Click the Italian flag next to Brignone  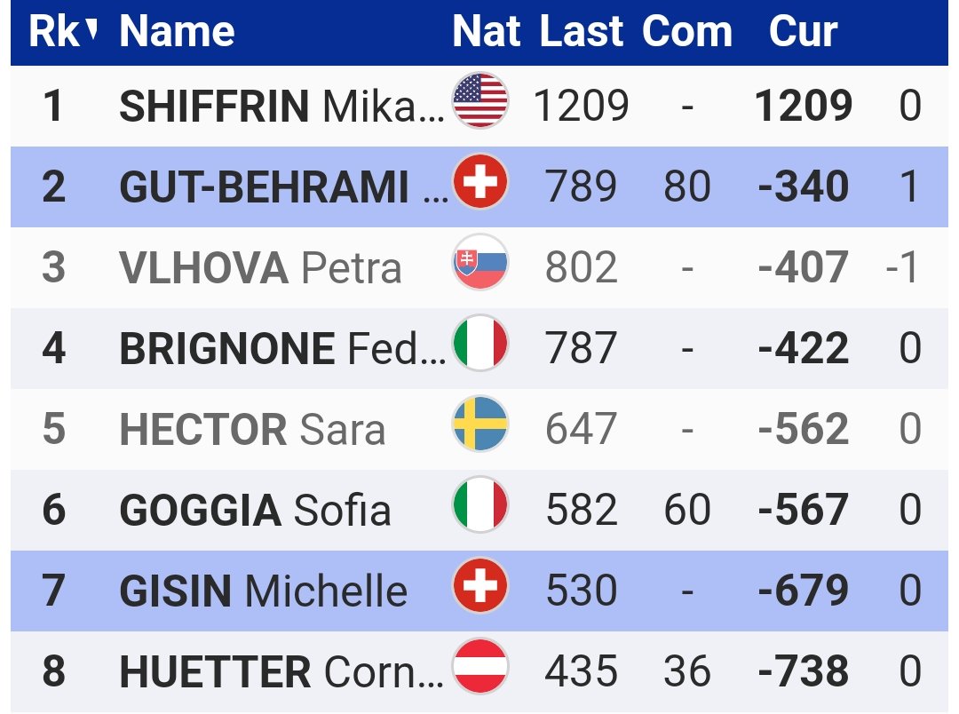(x=480, y=343)
